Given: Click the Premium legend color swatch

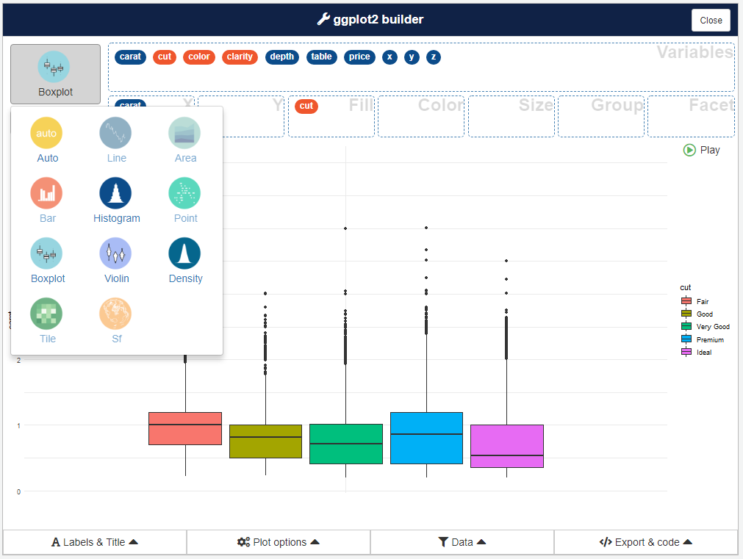Looking at the screenshot, I should [686, 339].
